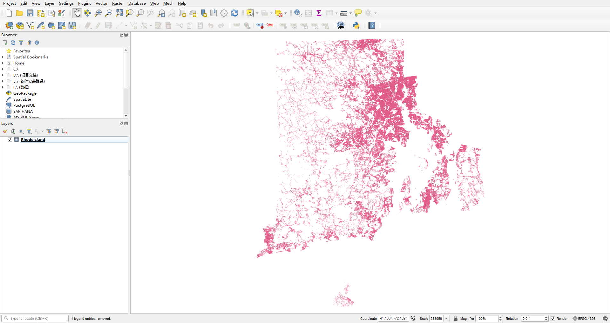This screenshot has width=610, height=323.
Task: Click the Temporal Controller clock icon
Action: [x=224, y=13]
